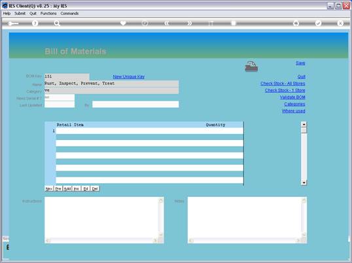Open the Commands menu
352x263 pixels.
click(69, 14)
